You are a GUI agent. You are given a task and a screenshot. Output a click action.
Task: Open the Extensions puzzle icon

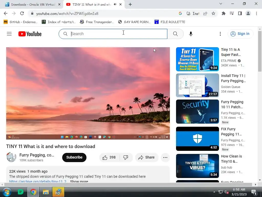[x=223, y=14]
